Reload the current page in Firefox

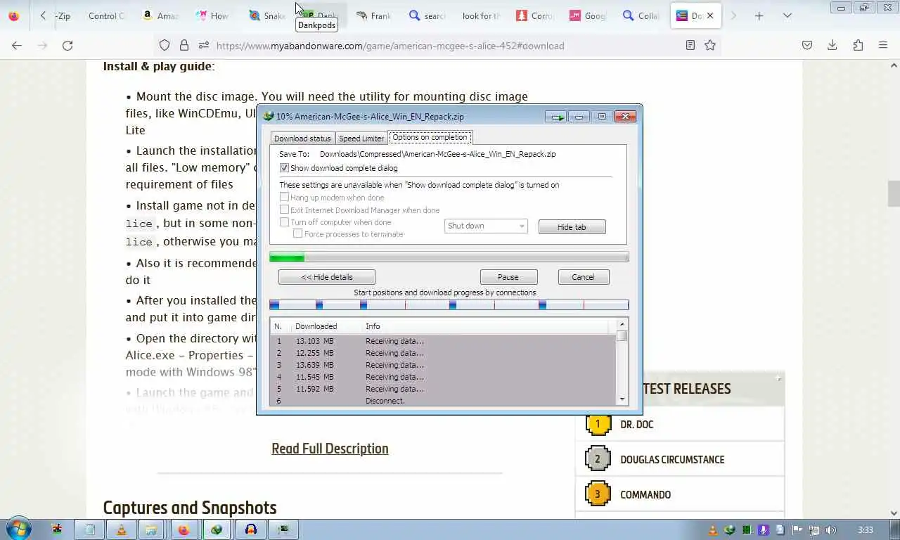[67, 45]
